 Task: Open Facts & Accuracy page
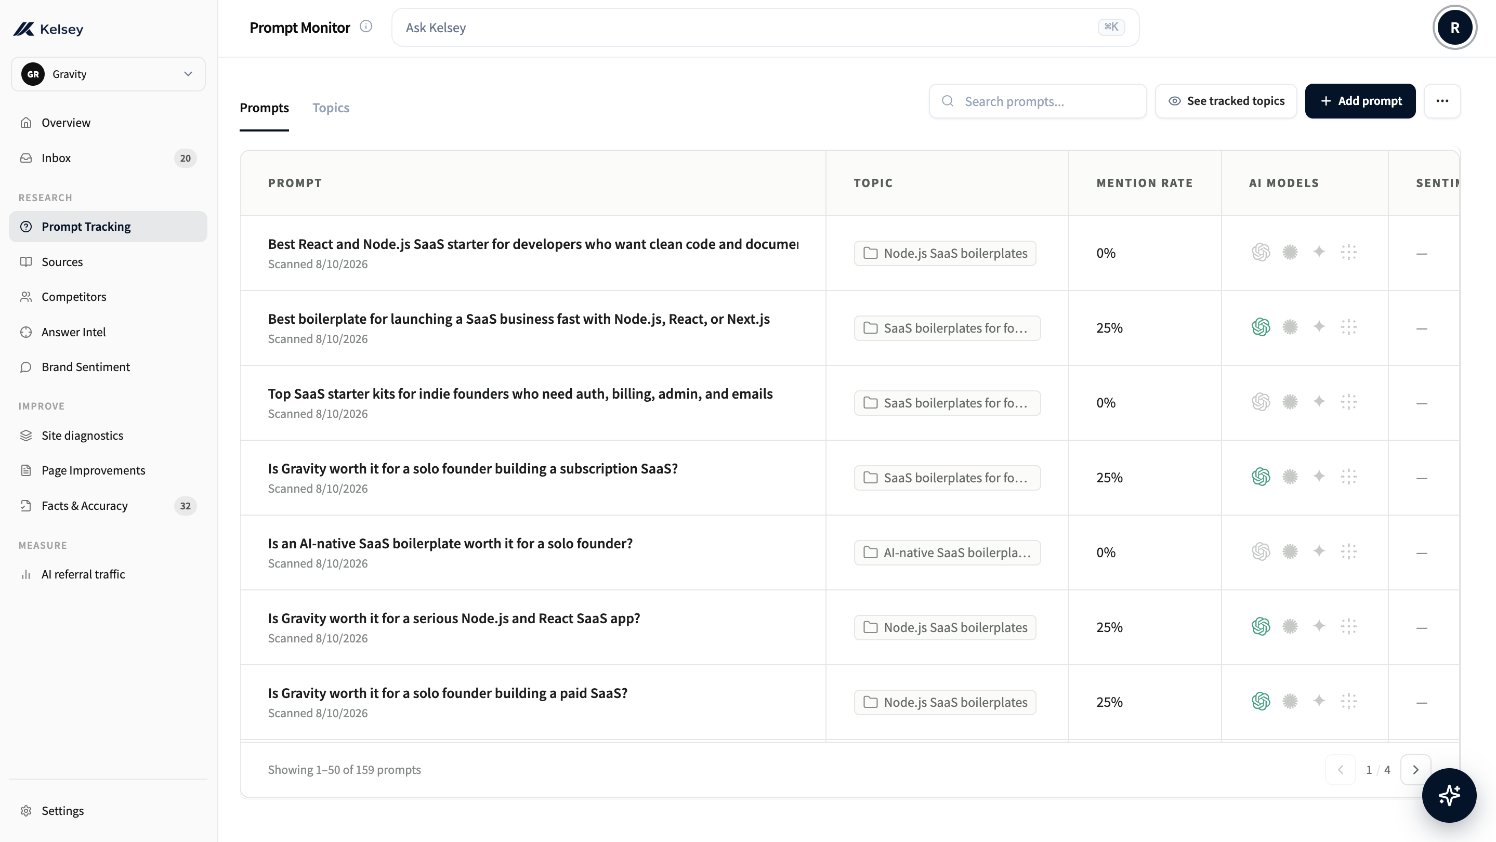click(x=108, y=506)
